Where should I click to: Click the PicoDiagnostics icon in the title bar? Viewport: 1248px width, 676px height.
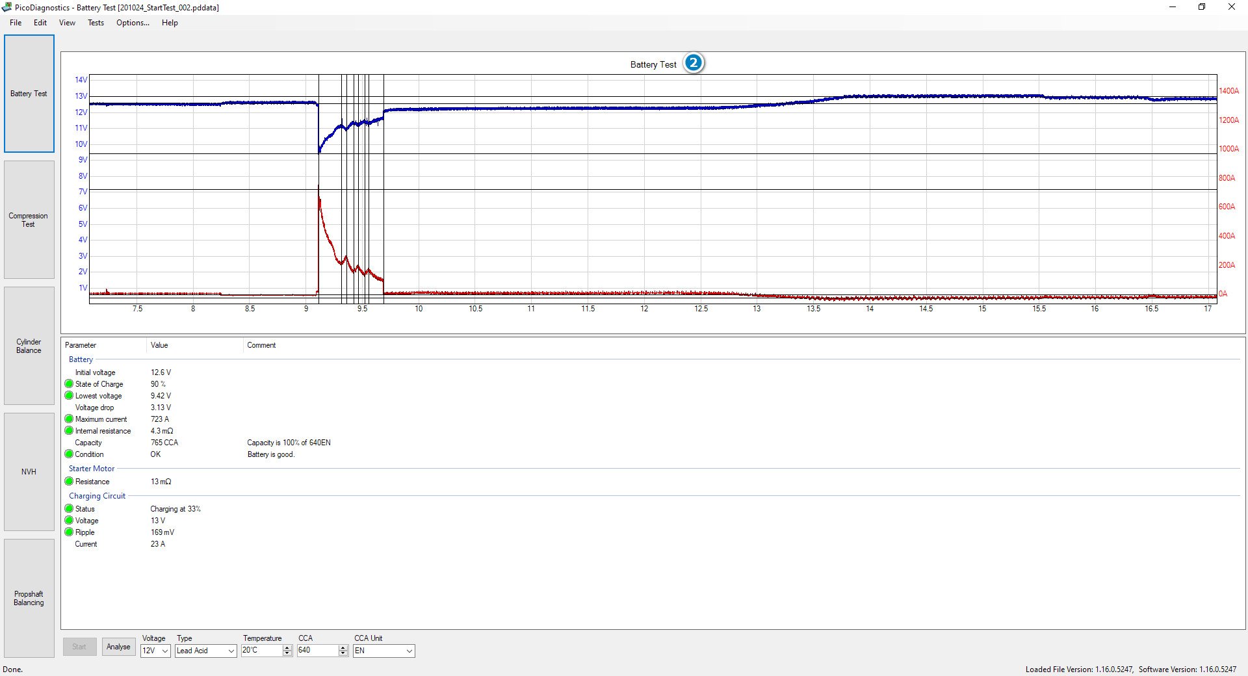[x=6, y=7]
